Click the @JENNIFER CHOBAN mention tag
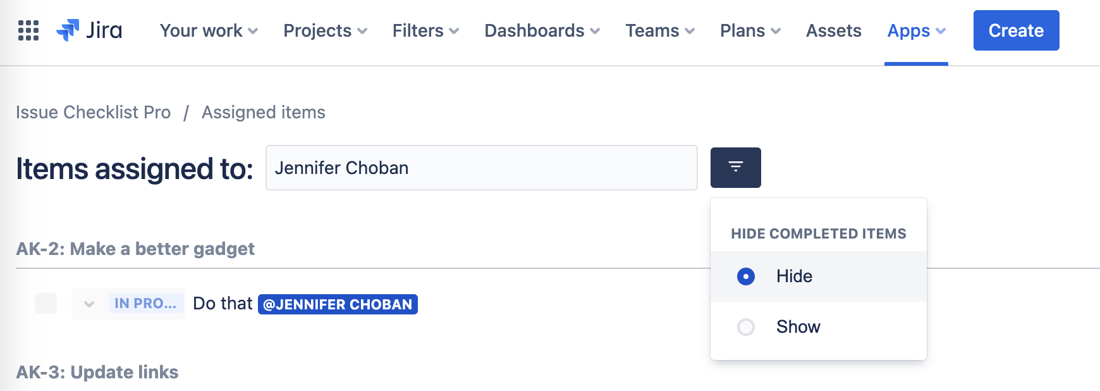The image size is (1100, 391). tap(338, 304)
